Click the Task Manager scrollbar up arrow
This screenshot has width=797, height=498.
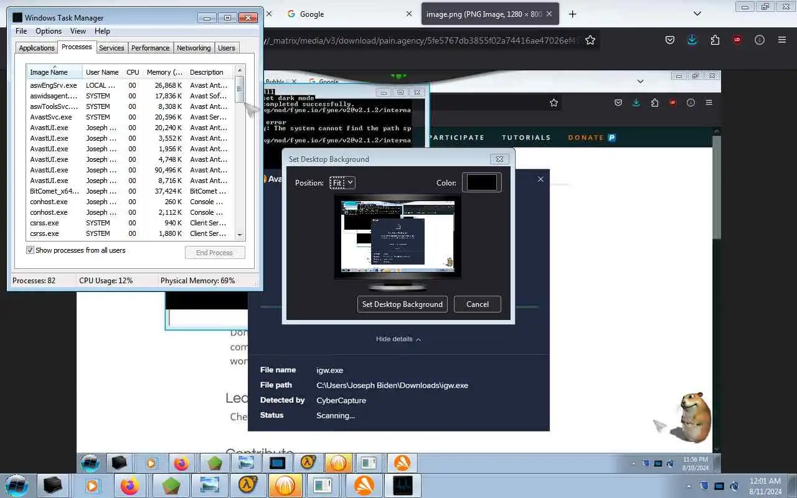click(240, 70)
